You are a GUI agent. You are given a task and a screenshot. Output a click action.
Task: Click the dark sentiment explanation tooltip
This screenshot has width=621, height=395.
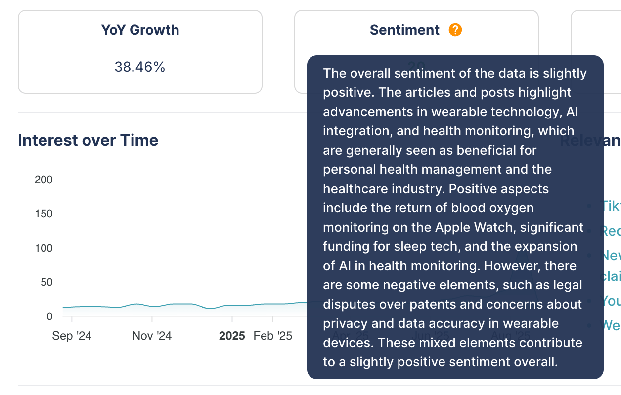coord(455,217)
